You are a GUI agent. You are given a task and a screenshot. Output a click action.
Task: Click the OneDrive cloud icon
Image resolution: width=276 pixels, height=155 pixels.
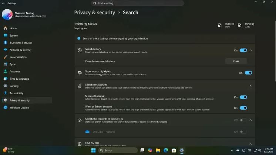[x=87, y=132]
